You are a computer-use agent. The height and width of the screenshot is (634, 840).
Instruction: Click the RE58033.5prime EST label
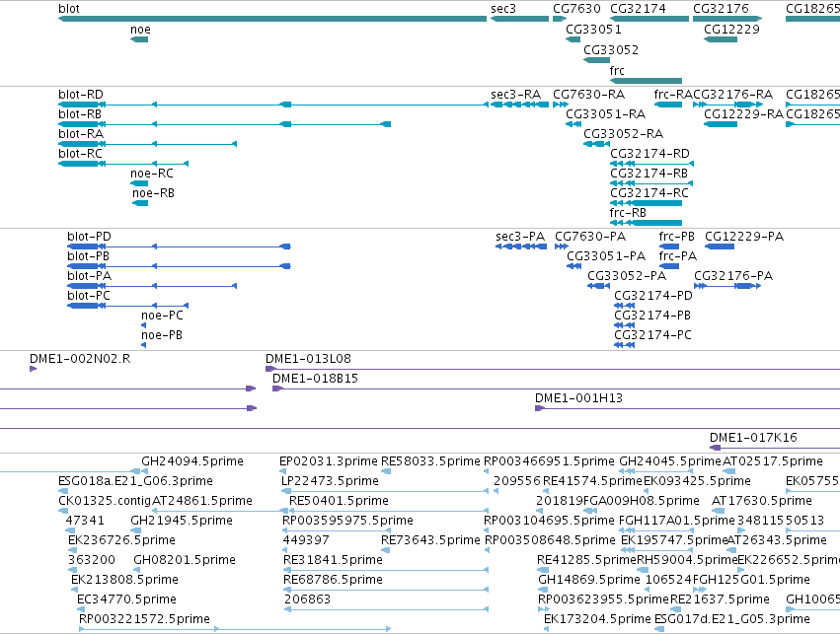pos(430,461)
